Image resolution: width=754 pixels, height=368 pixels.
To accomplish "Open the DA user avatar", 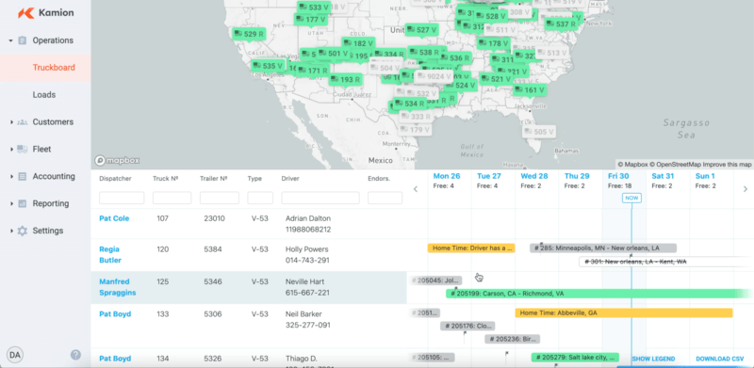I will tap(15, 355).
